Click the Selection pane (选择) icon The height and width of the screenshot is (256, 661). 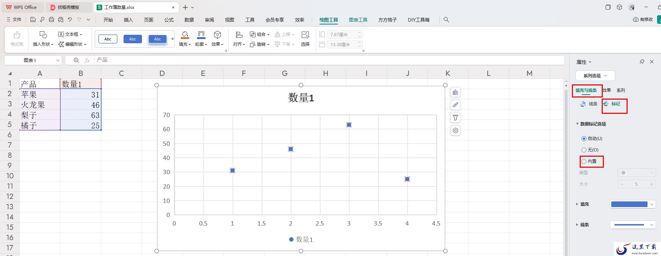click(x=305, y=35)
